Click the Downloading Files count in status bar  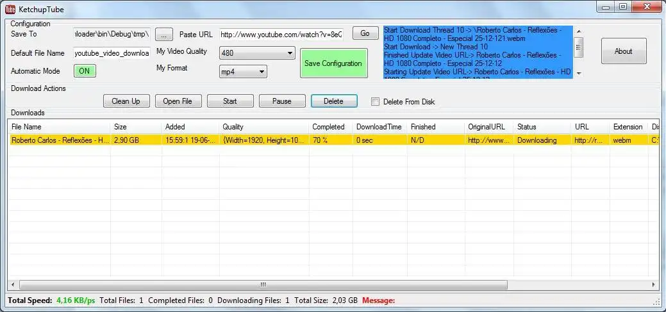coord(253,300)
